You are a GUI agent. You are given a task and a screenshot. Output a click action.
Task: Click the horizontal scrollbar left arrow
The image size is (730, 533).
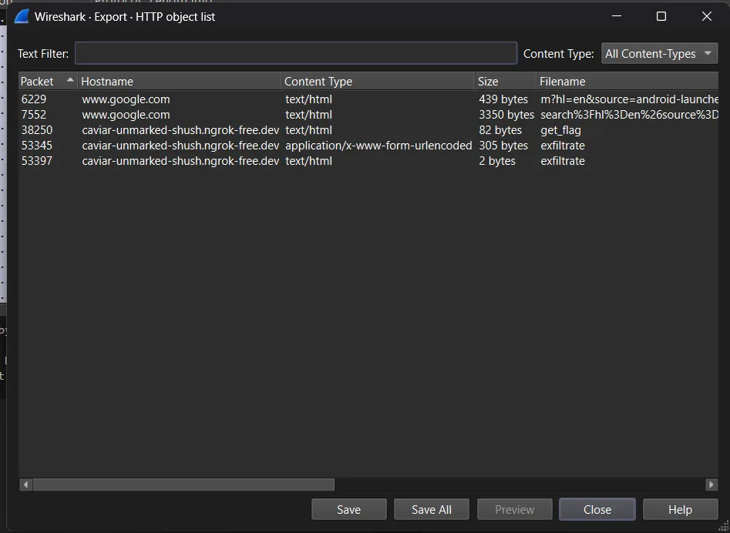pos(25,484)
